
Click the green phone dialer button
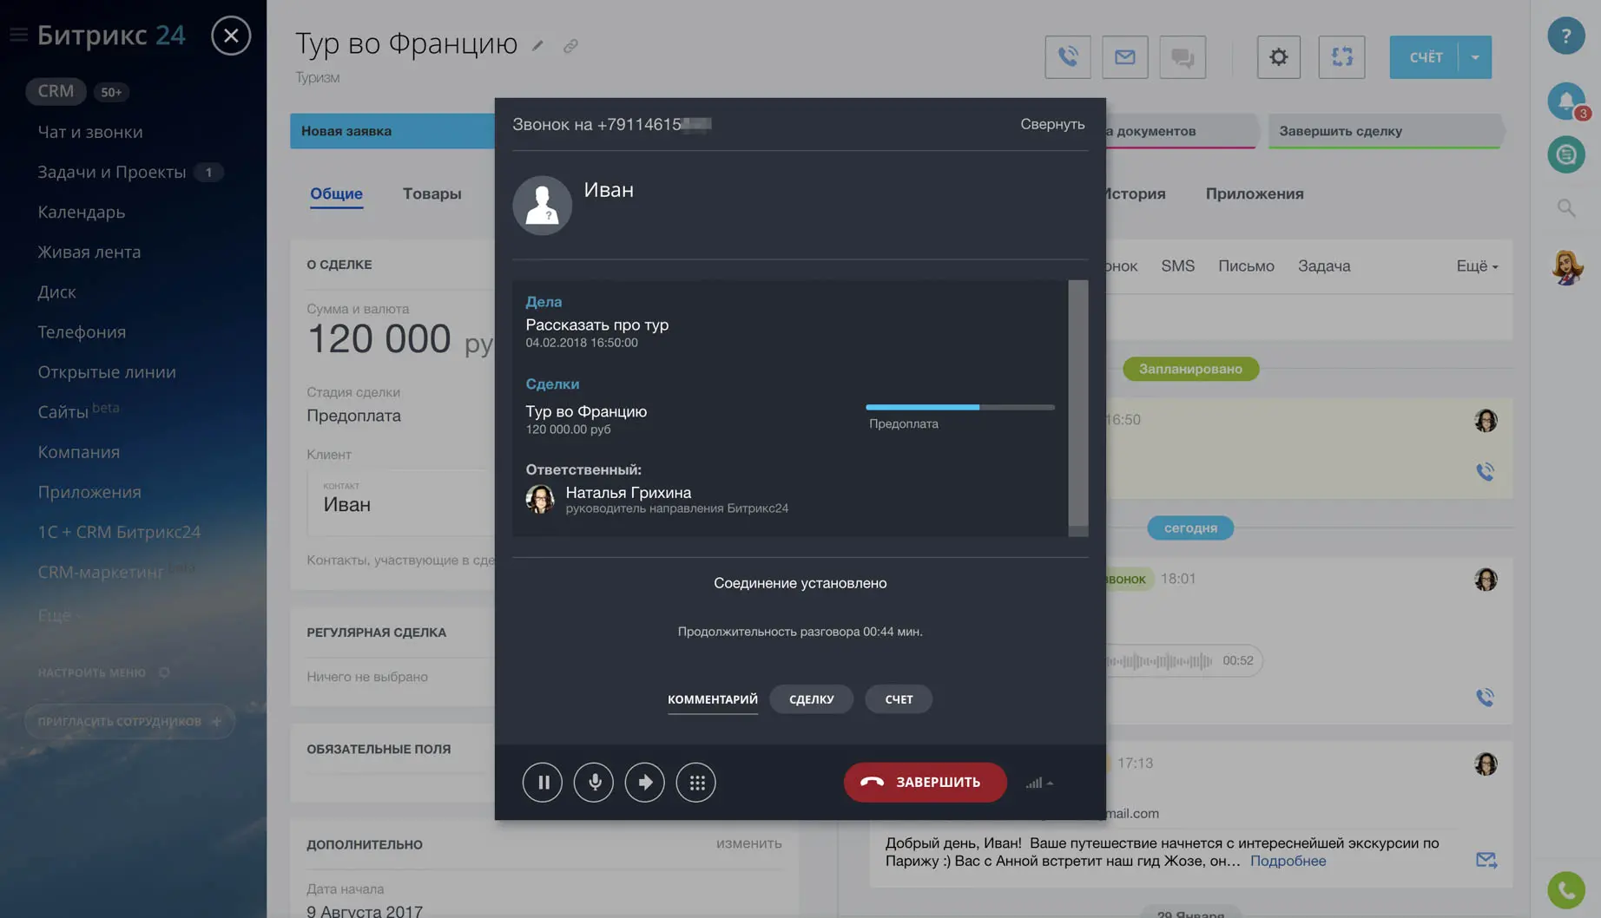1566,889
